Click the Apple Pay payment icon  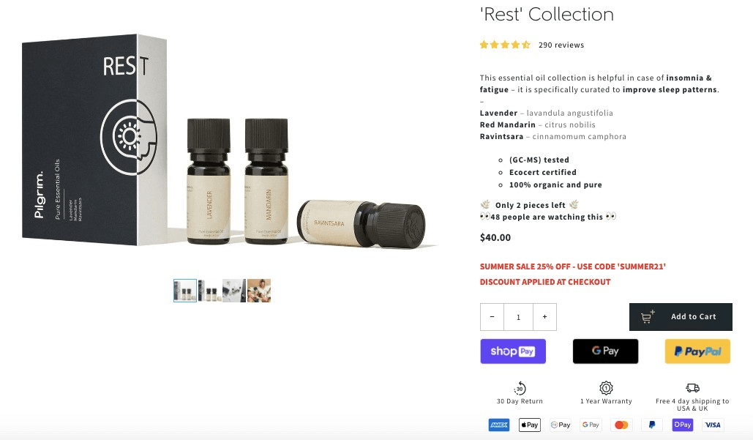tap(529, 425)
